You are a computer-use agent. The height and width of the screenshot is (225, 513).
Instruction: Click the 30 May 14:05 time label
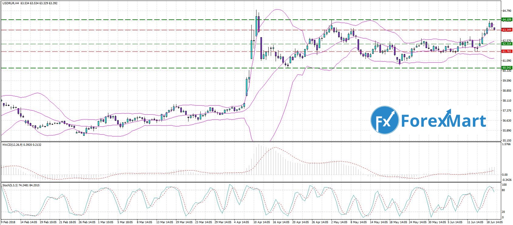[437, 222]
